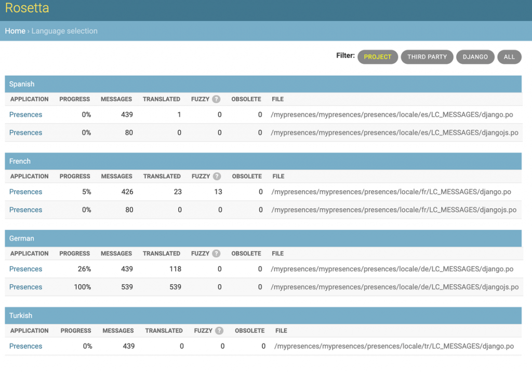Click the Fuzzy help icon in Spanish table
The width and height of the screenshot is (532, 372).
click(216, 99)
